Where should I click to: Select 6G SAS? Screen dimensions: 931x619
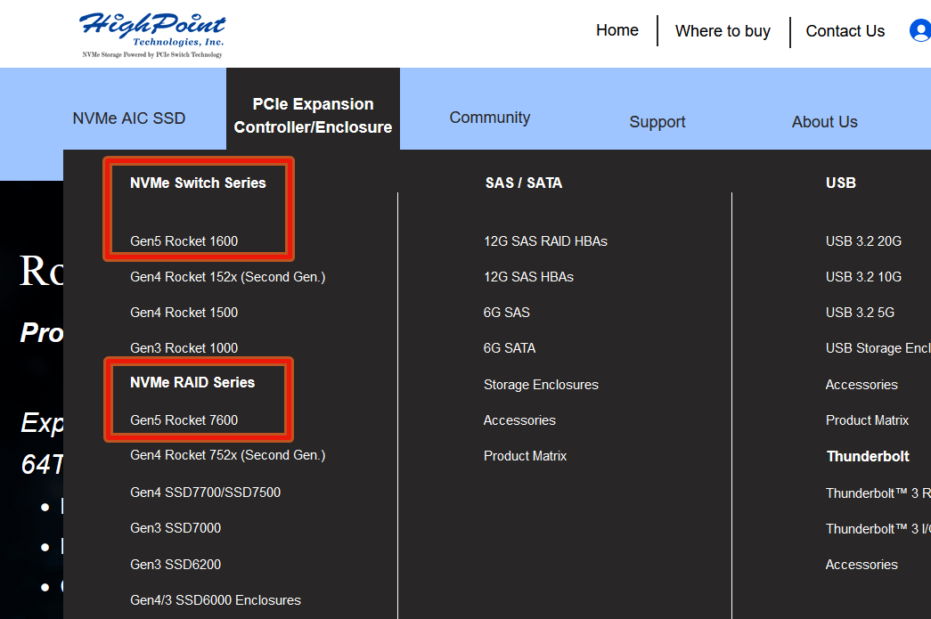506,312
